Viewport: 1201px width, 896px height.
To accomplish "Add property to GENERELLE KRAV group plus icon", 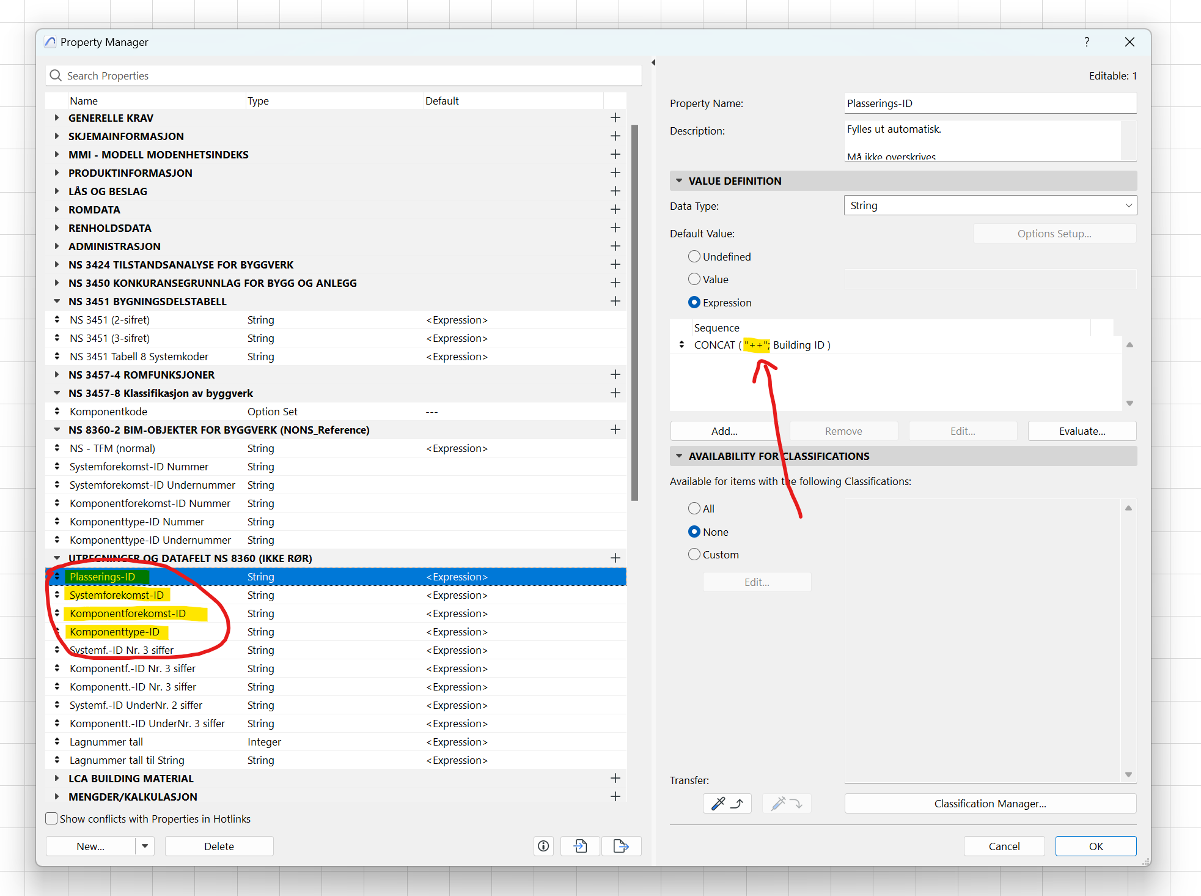I will pos(615,117).
